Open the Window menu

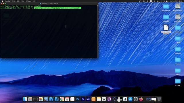pos(28,1)
